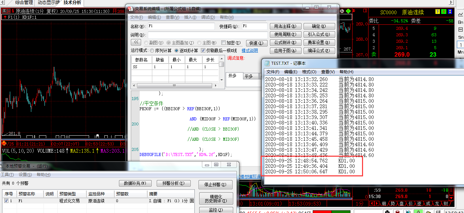The image size is (464, 213).
Task: Toggle the 加密 checkbox
Action: tap(223, 43)
